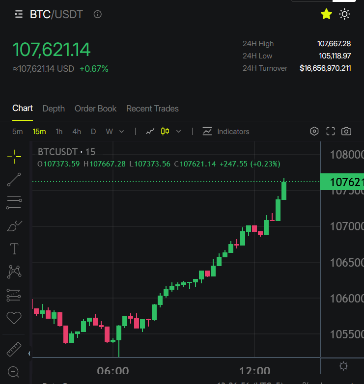This screenshot has height=384, width=364.
Task: Toggle the yellow favorite star
Action: coord(326,14)
